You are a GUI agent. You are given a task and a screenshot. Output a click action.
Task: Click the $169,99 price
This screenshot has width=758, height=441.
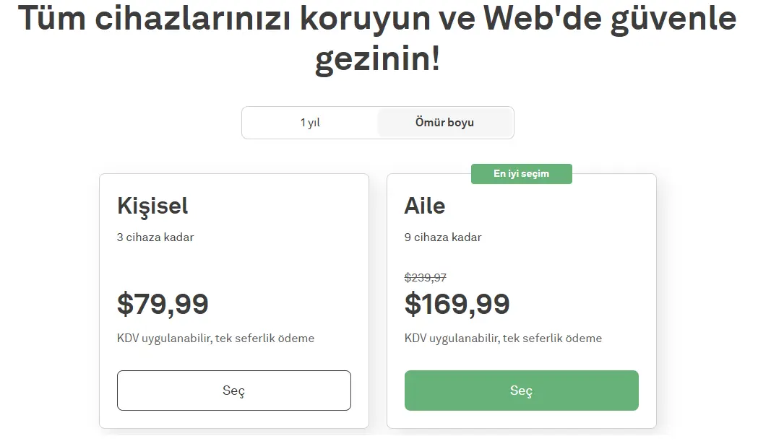[x=457, y=304]
